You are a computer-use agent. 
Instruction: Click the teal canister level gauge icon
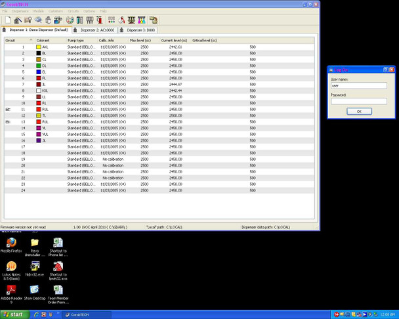[x=79, y=20]
